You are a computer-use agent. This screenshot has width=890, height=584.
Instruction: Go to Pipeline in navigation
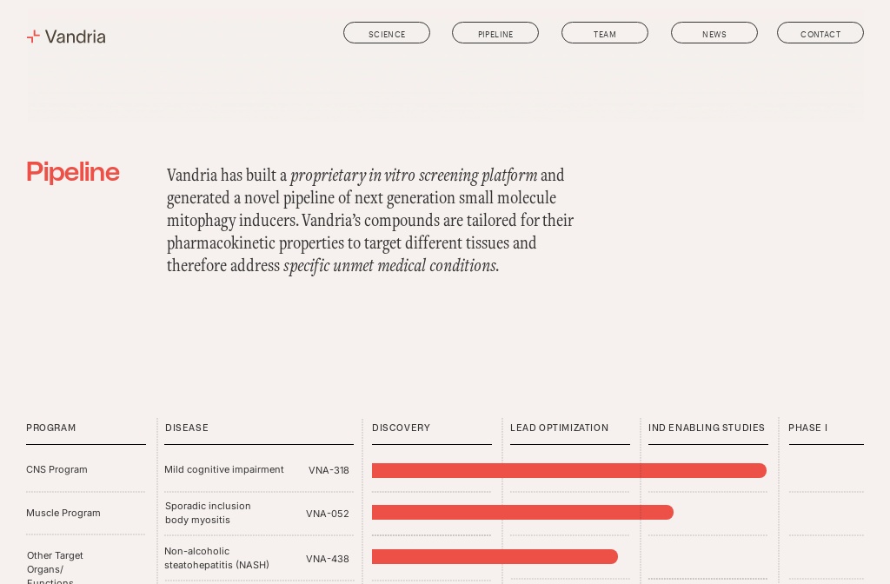click(495, 34)
